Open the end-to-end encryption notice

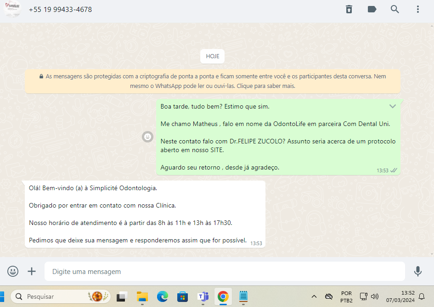click(x=213, y=81)
